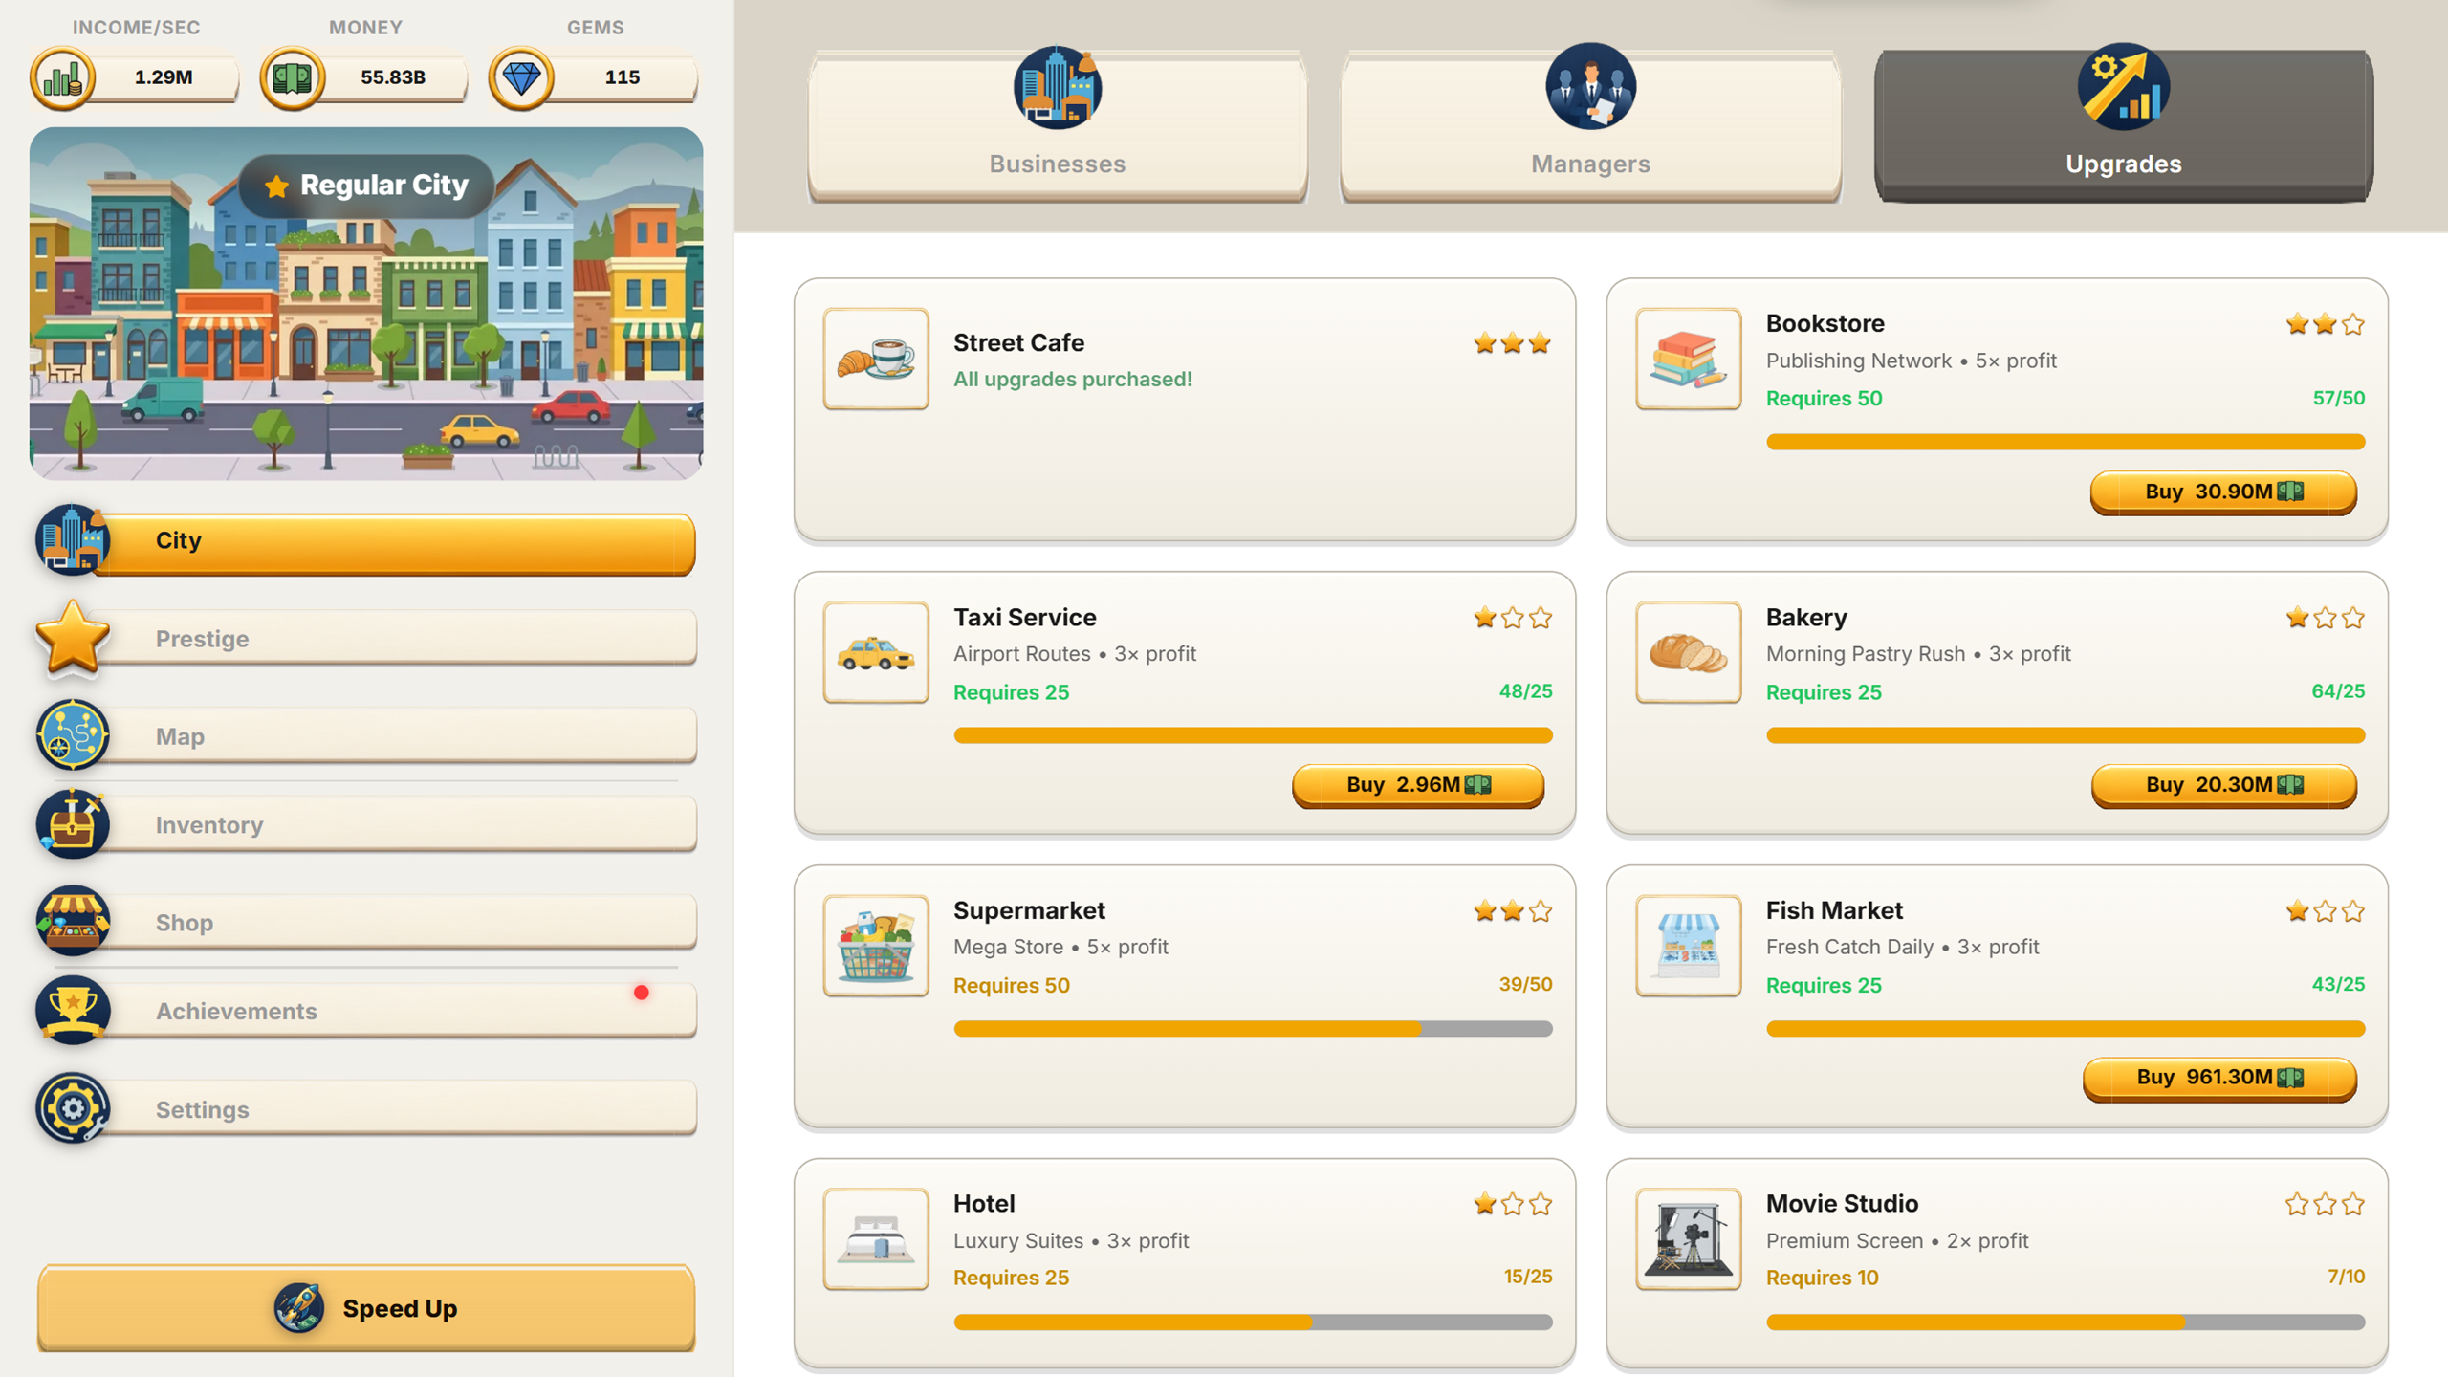Click the 55.83B money value
The width and height of the screenshot is (2448, 1377).
[393, 77]
